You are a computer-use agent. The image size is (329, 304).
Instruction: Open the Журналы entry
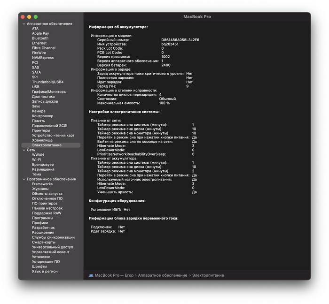point(40,189)
